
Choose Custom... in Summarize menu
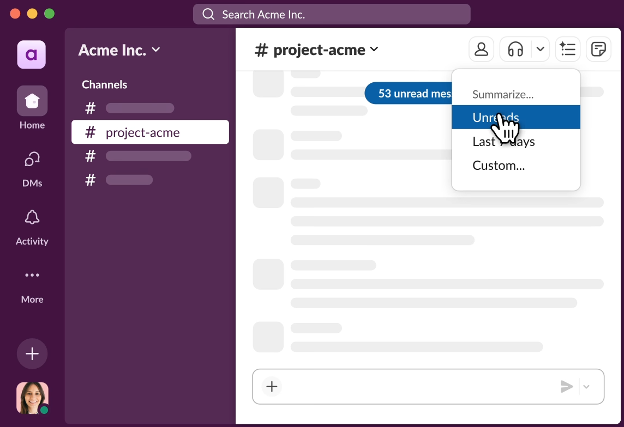pos(499,166)
